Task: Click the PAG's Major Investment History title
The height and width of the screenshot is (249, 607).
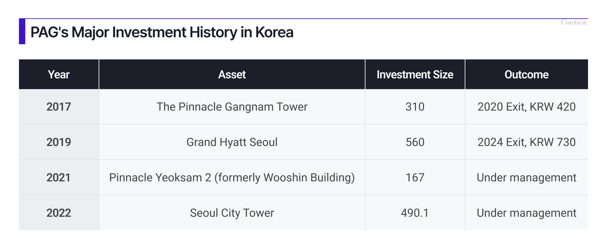Action: click(x=162, y=32)
